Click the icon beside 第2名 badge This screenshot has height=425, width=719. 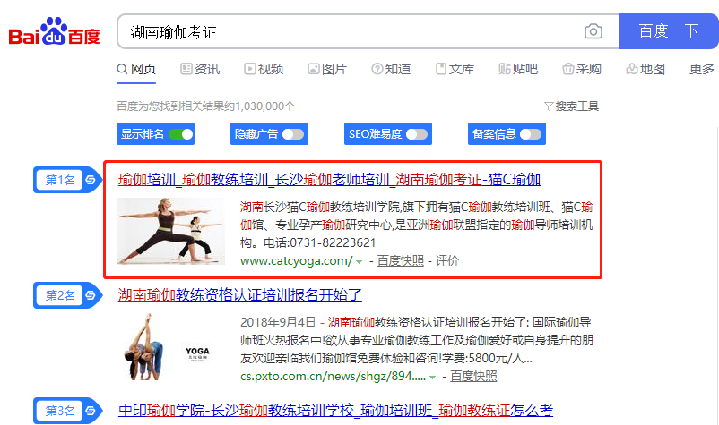pos(91,295)
